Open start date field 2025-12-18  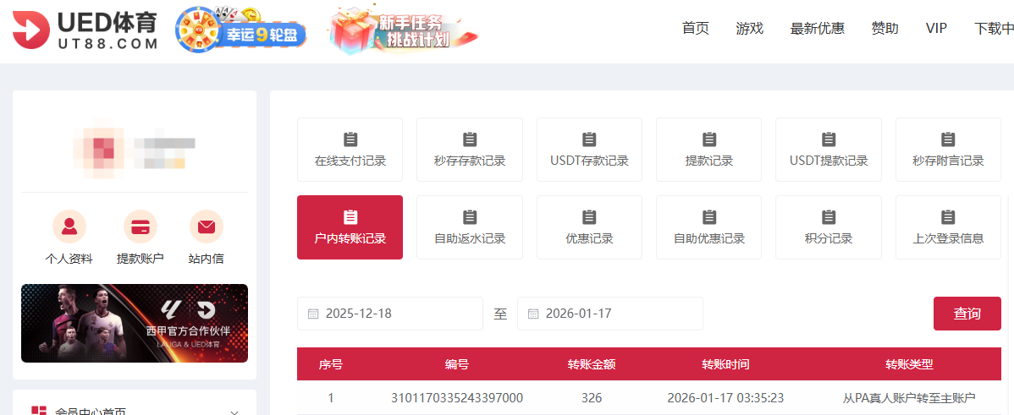pyautogui.click(x=390, y=314)
